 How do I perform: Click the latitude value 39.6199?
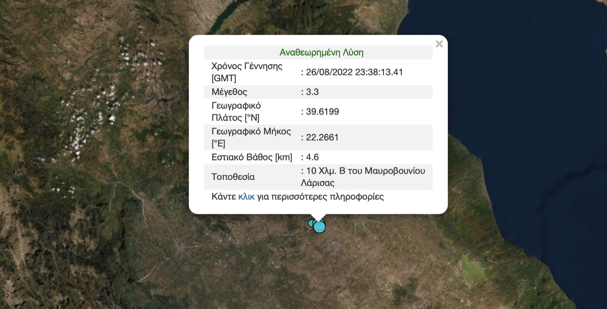coord(322,112)
